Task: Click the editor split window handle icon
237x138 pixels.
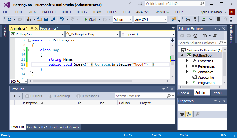Action: [172, 40]
